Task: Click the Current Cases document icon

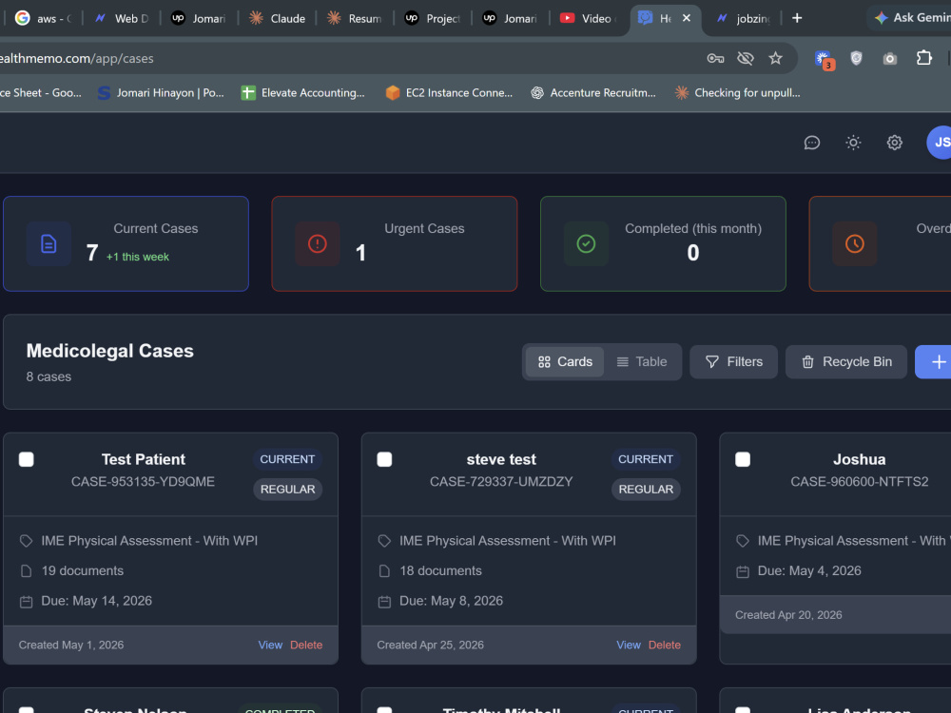Action: coord(49,243)
